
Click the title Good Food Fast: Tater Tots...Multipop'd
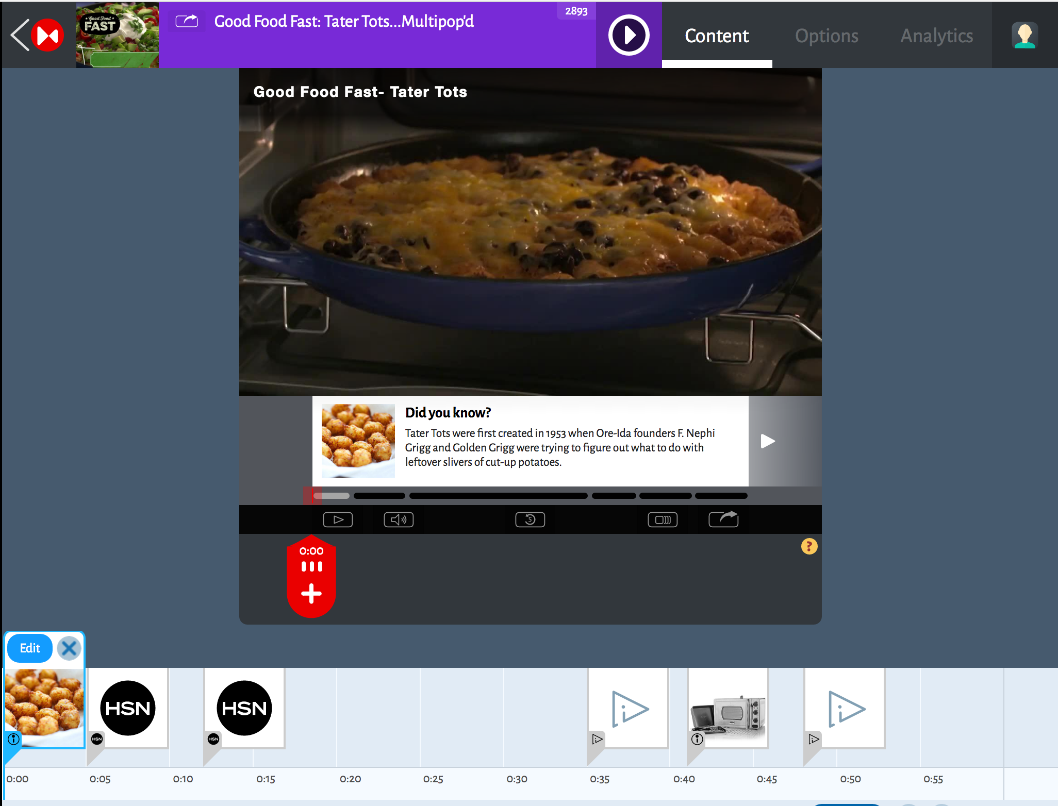[344, 21]
